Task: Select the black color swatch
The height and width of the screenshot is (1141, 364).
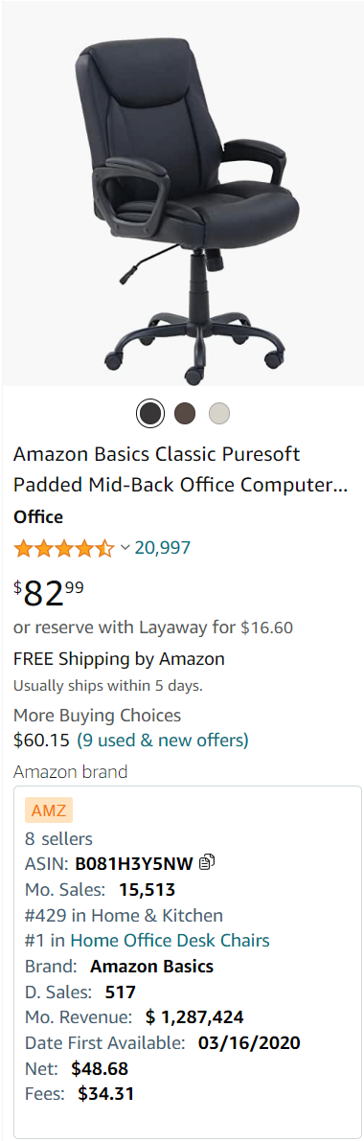Action: [150, 414]
